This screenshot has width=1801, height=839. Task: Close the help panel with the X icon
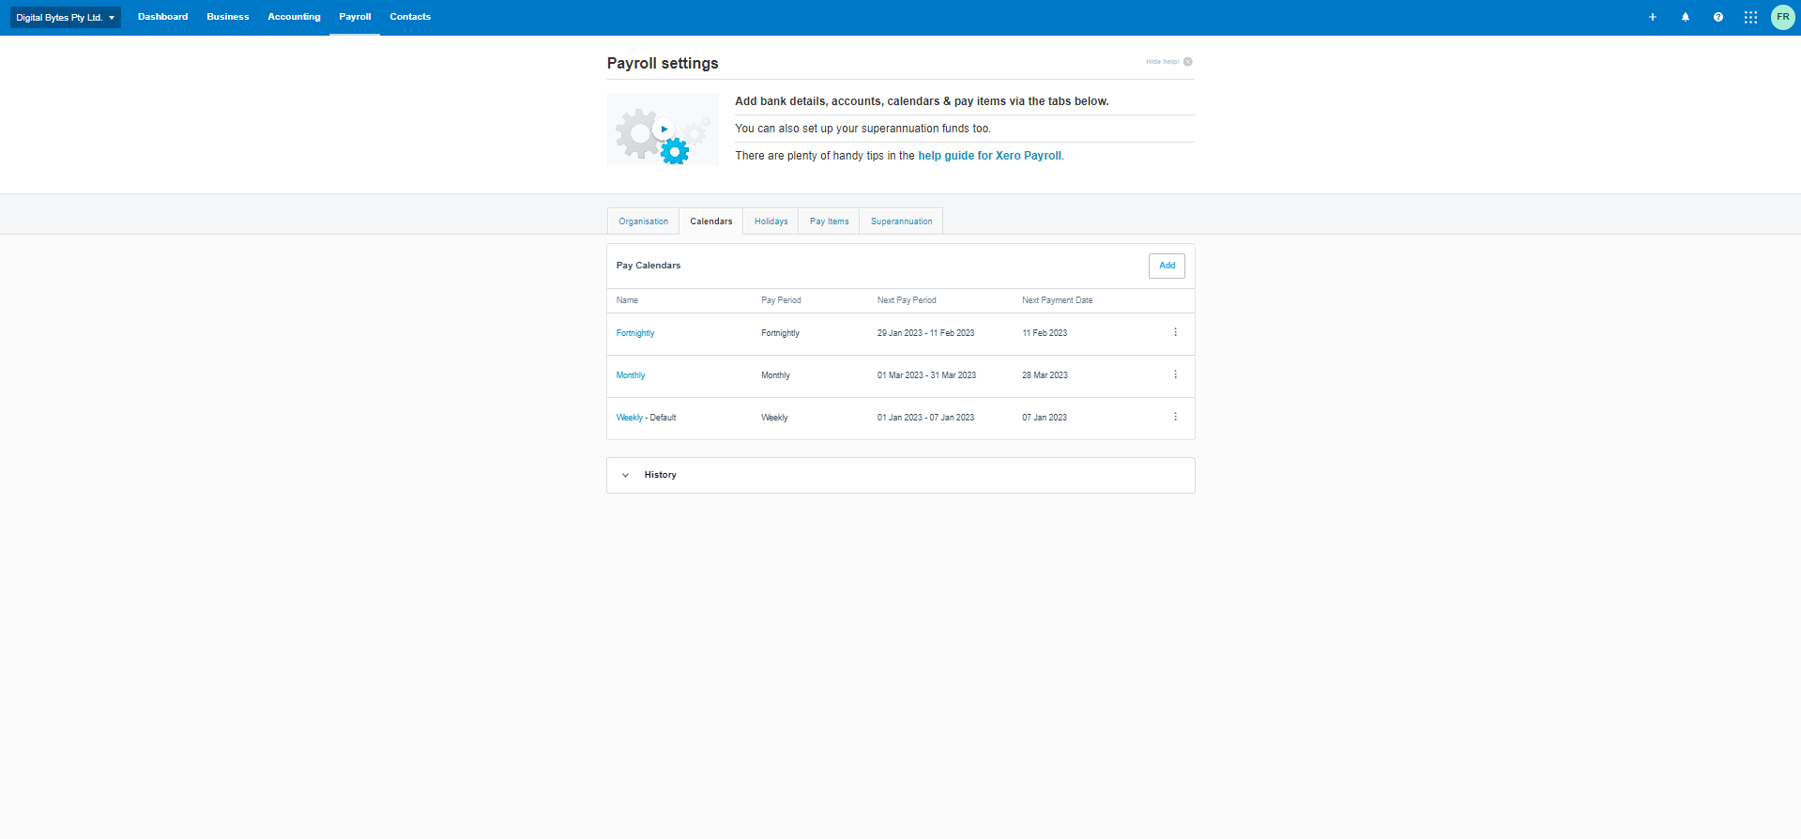[x=1188, y=62]
